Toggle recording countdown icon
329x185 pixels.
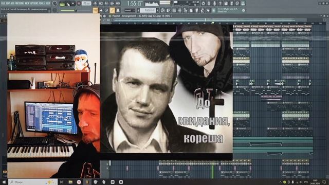tap(106, 4)
